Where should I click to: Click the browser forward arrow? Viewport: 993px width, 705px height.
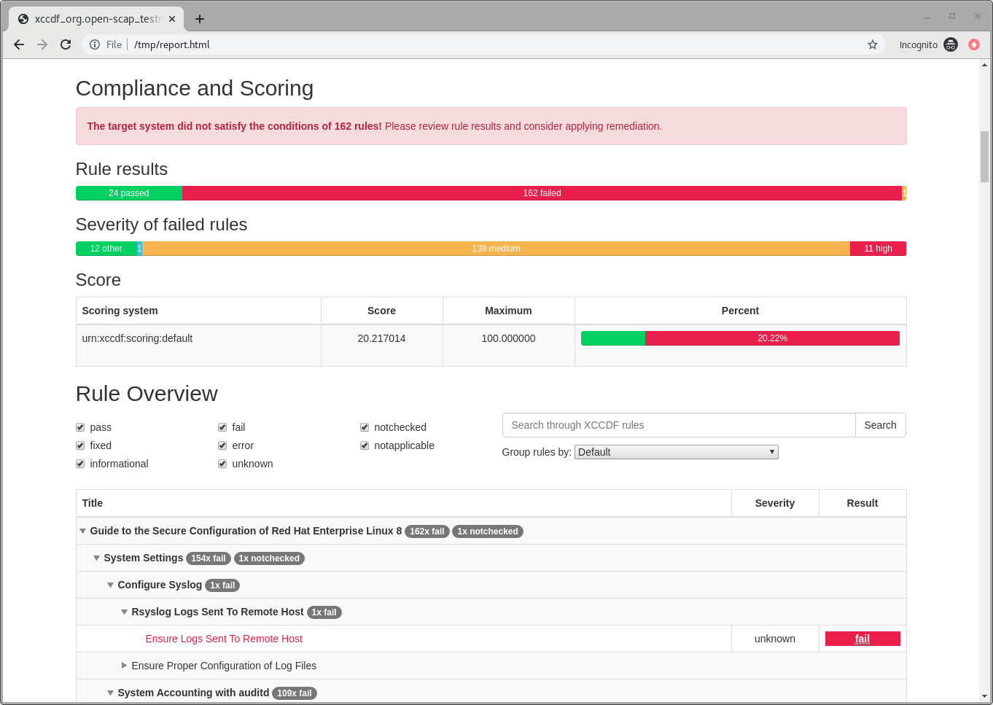[42, 44]
